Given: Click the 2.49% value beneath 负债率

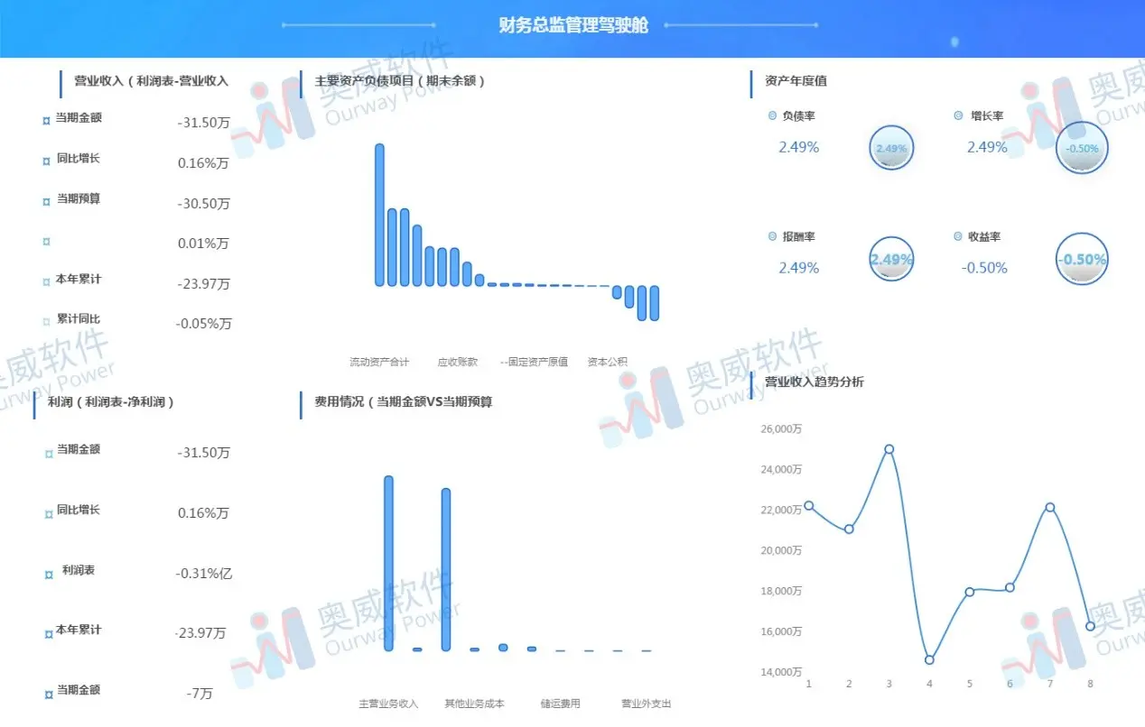Looking at the screenshot, I should [x=797, y=146].
